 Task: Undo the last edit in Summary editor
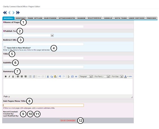(x=60, y=76)
